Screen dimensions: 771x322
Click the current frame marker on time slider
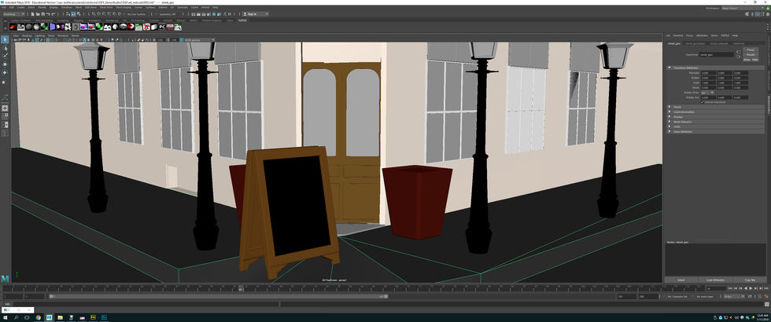point(240,289)
